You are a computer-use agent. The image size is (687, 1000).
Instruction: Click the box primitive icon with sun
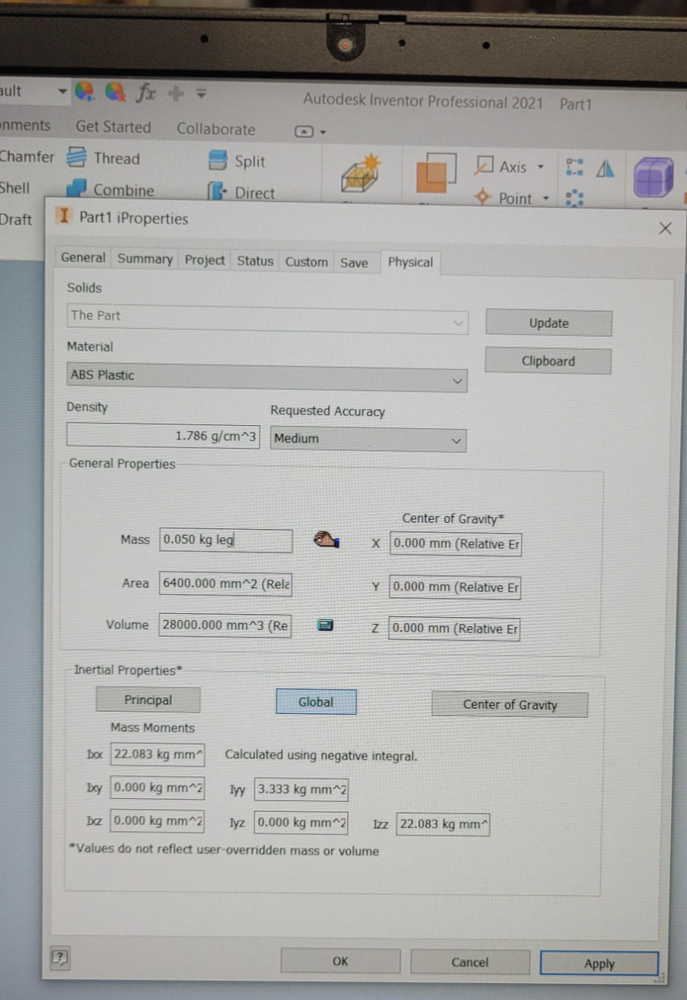pyautogui.click(x=361, y=173)
